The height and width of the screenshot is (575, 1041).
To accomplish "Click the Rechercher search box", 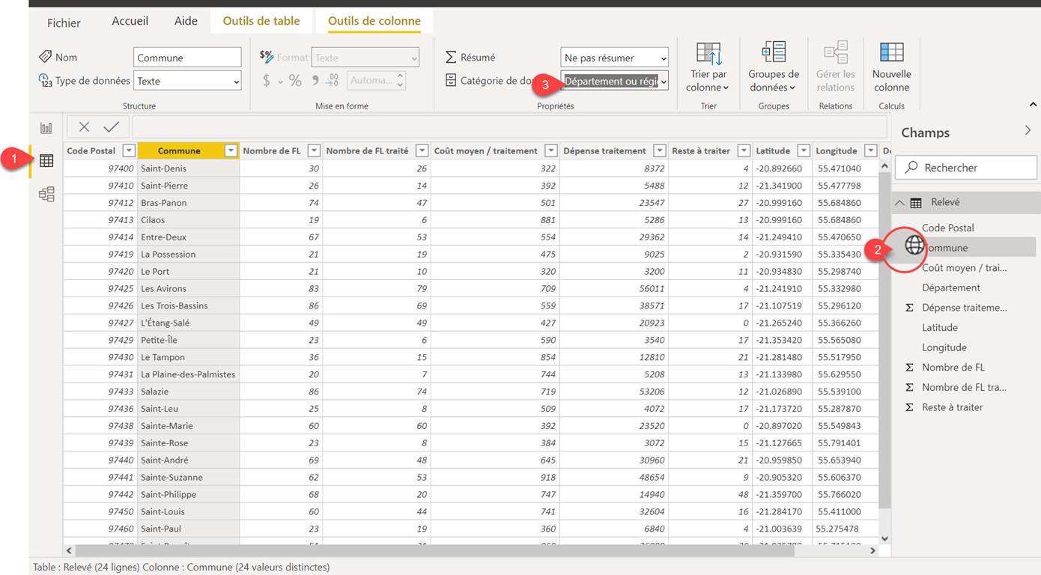I will (x=966, y=168).
